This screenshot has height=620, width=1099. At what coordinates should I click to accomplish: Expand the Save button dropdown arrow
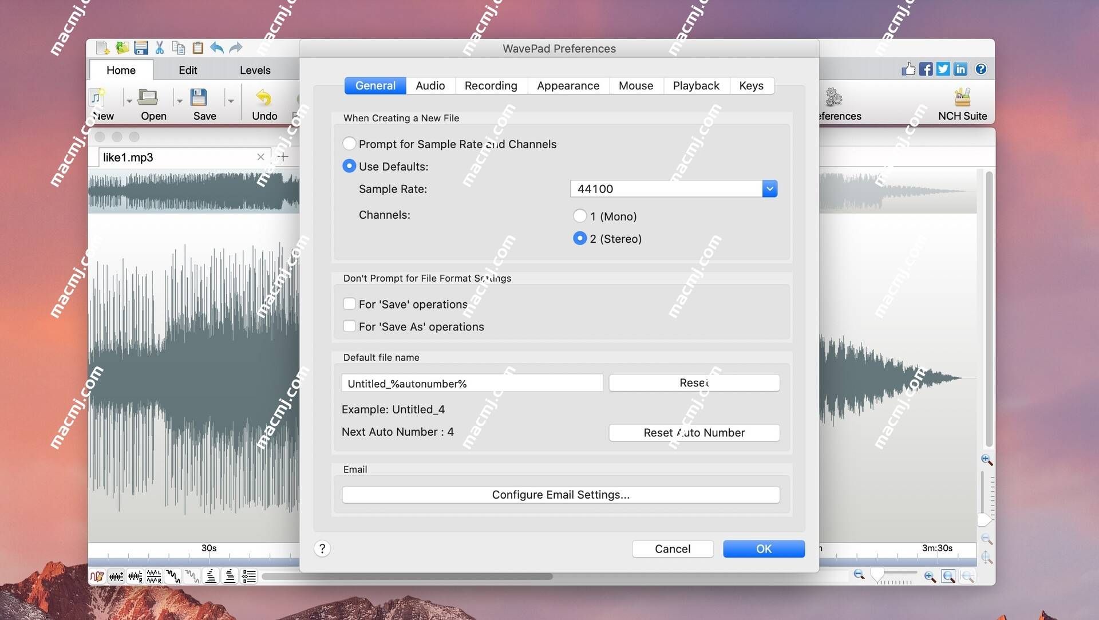(231, 101)
